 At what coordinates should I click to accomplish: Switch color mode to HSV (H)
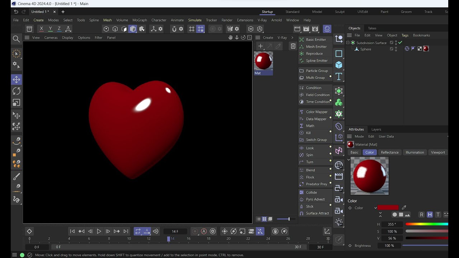(x=430, y=215)
